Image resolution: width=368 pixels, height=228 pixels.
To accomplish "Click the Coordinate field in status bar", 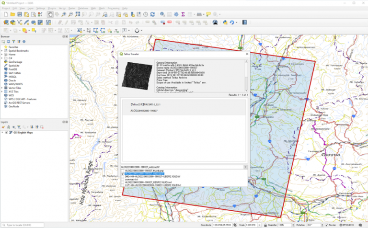I will click(x=223, y=225).
